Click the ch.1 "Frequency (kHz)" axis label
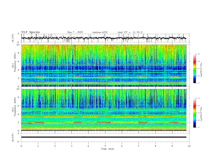The height and width of the screenshot is (164, 213). click(x=15, y=62)
